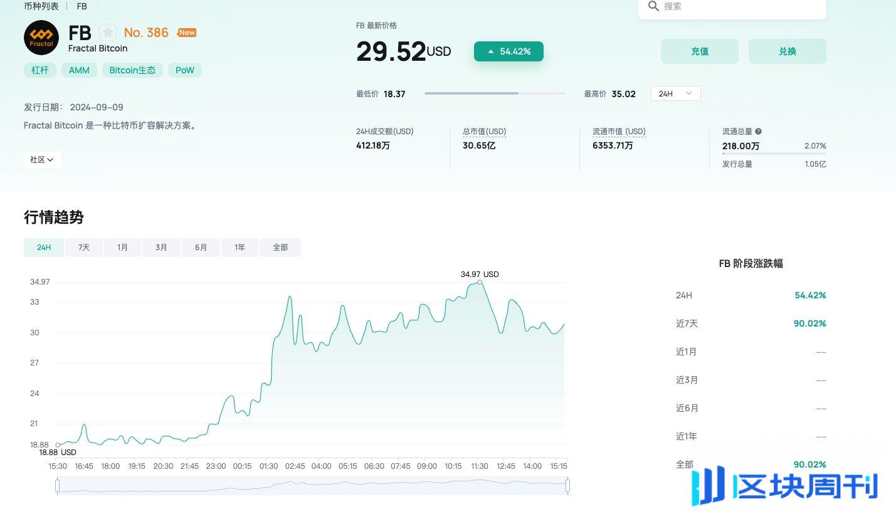Click the 24H成交额 value 412.18万
The height and width of the screenshot is (514, 896).
[x=373, y=145]
